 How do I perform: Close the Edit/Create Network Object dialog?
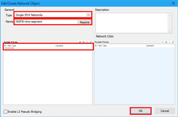click(x=173, y=3)
